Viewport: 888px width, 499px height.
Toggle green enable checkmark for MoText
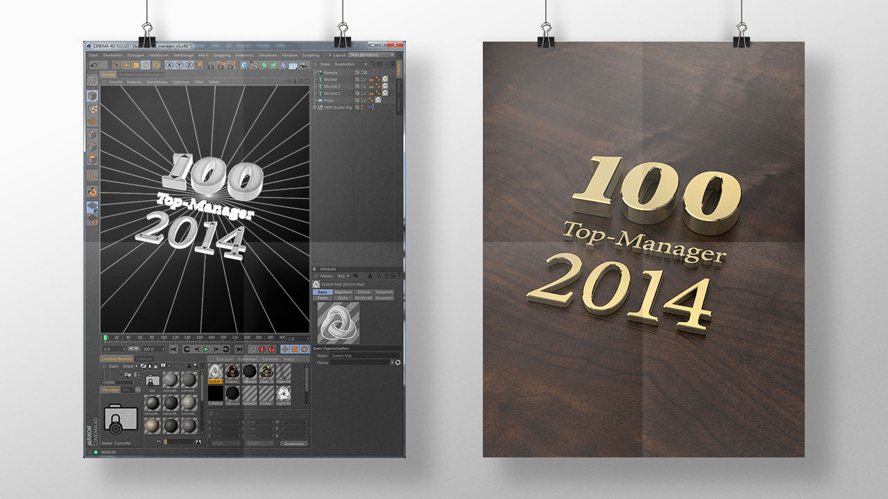[365, 80]
